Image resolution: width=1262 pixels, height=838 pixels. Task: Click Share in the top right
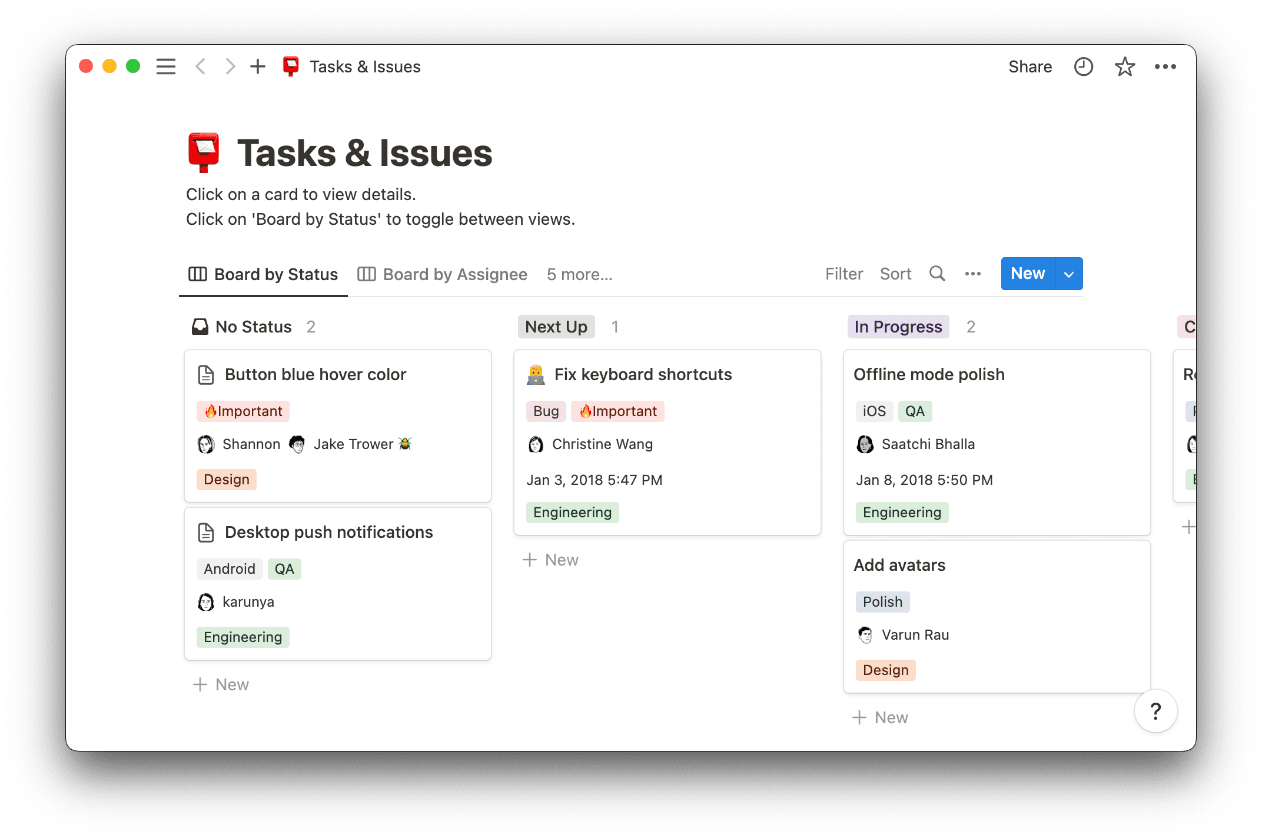tap(1029, 66)
